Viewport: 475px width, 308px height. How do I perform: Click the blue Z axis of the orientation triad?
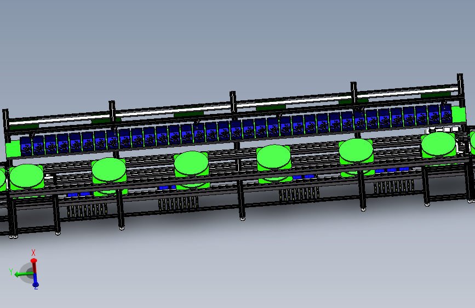36,281
